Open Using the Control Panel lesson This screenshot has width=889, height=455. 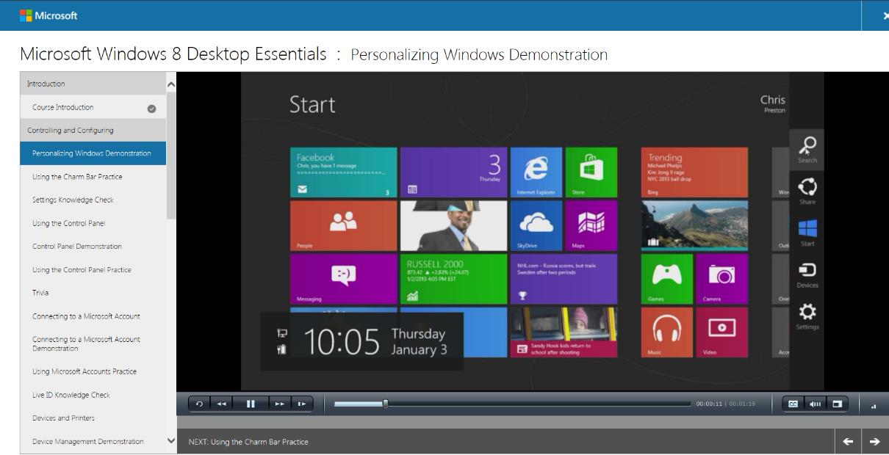[93, 223]
